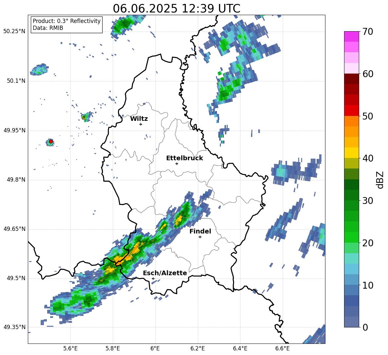The height and width of the screenshot is (355, 388).
Task: Click the 6.6°E longitude label
Action: click(x=282, y=348)
